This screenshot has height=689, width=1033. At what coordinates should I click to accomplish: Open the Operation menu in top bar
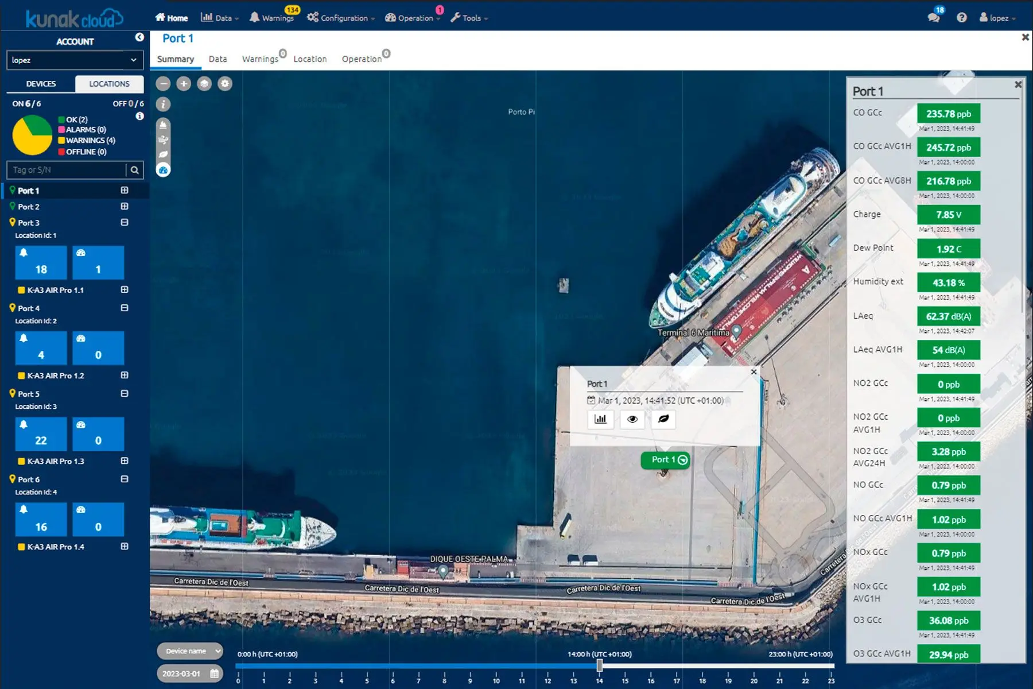click(x=413, y=18)
